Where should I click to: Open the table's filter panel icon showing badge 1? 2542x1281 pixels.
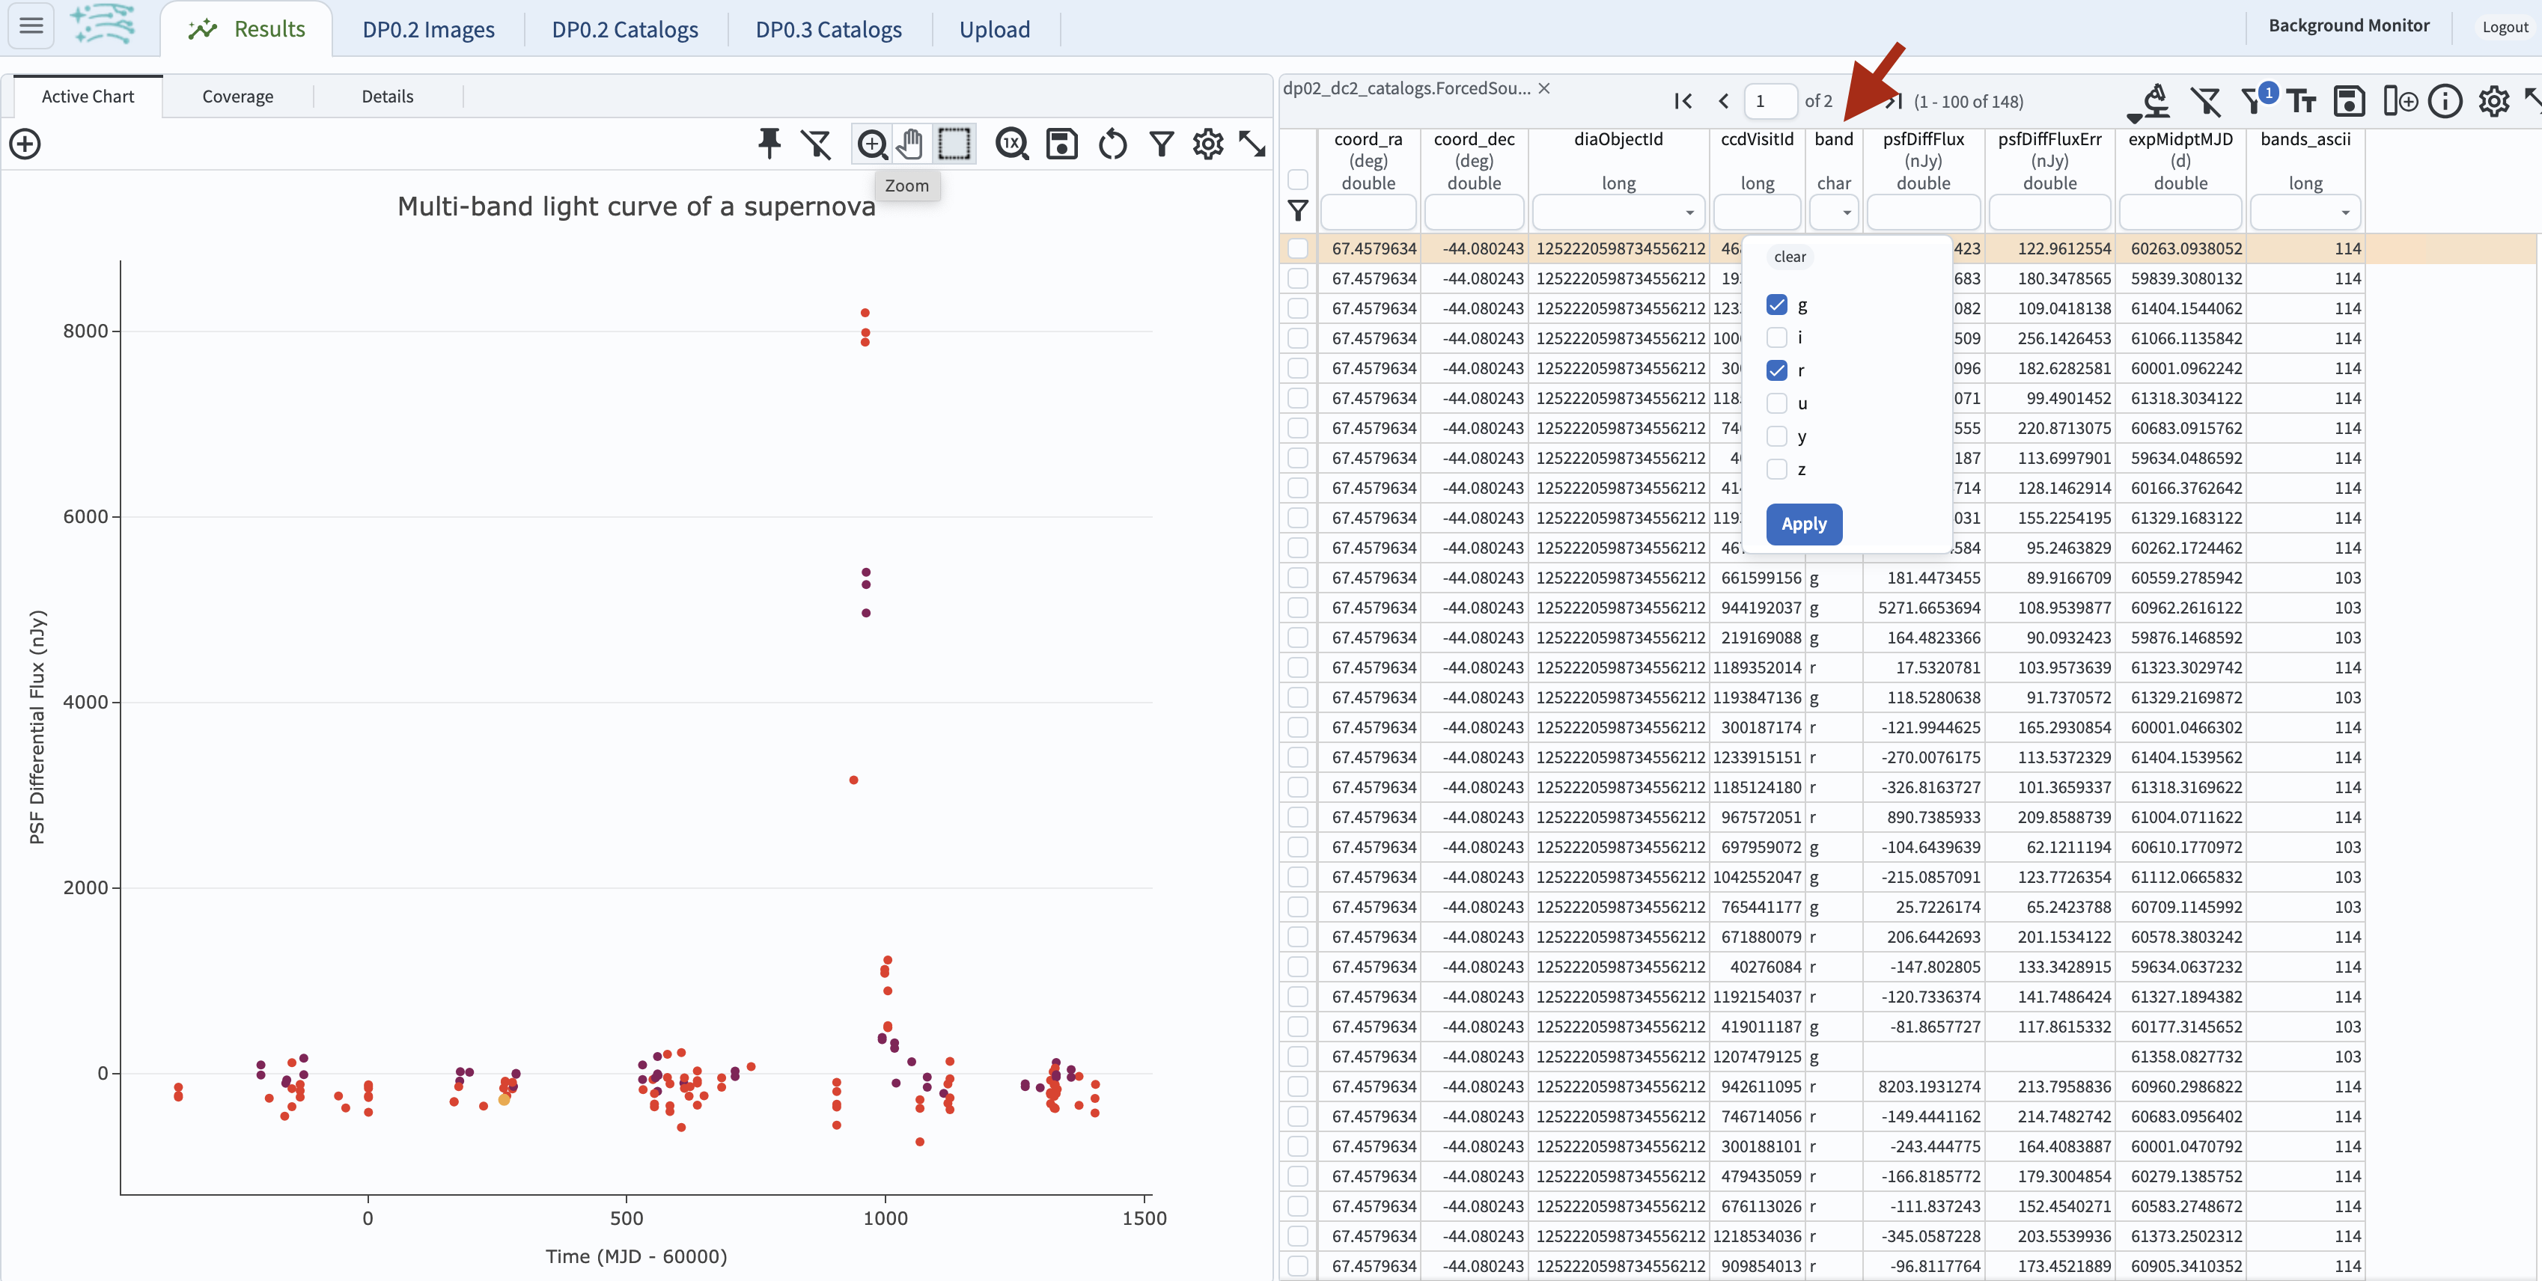(2255, 100)
